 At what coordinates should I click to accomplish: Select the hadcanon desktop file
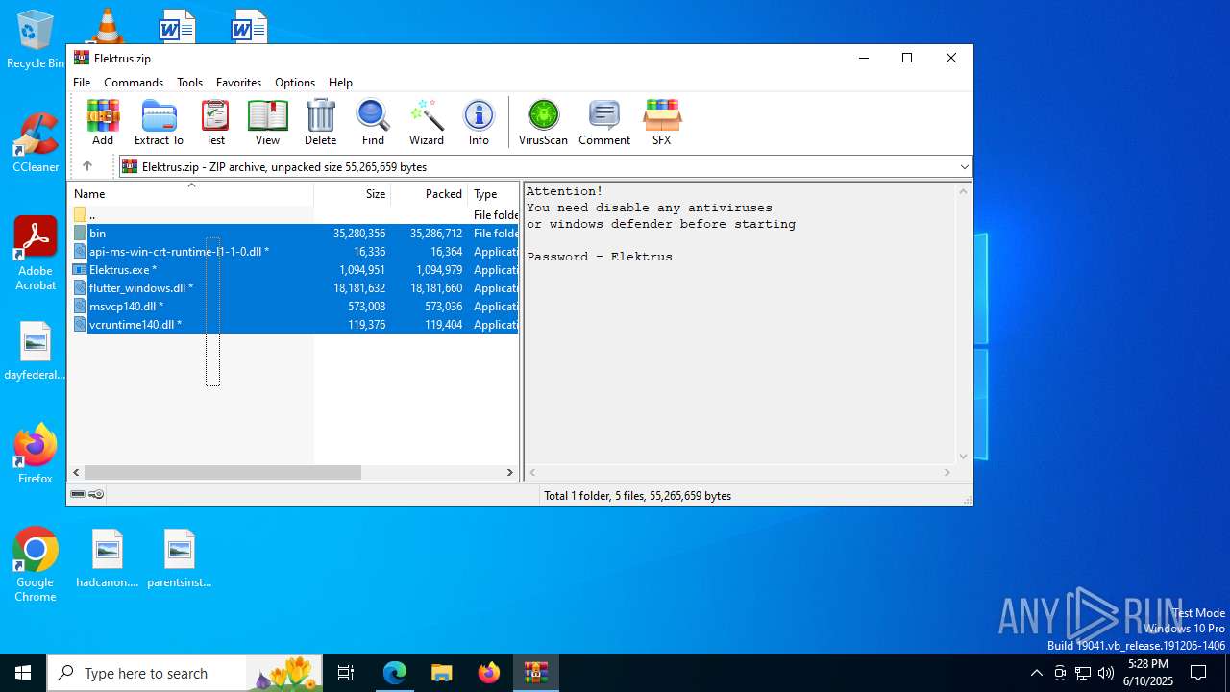tap(108, 557)
